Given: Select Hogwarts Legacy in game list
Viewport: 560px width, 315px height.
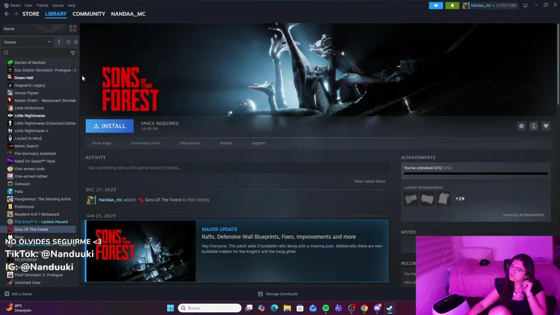Looking at the screenshot, I should point(30,85).
